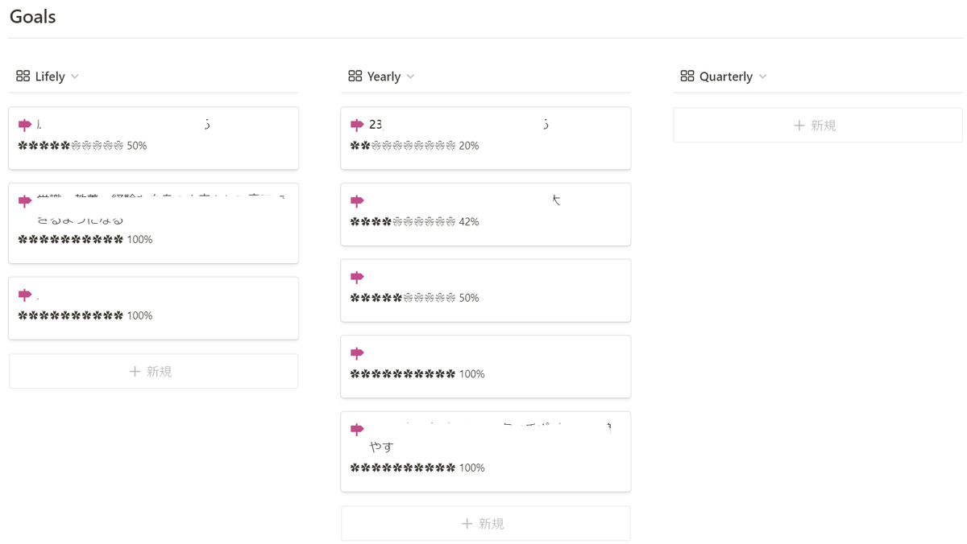Expand the Lifely view dropdown chevron
Image resolution: width=967 pixels, height=544 pixels.
(75, 76)
